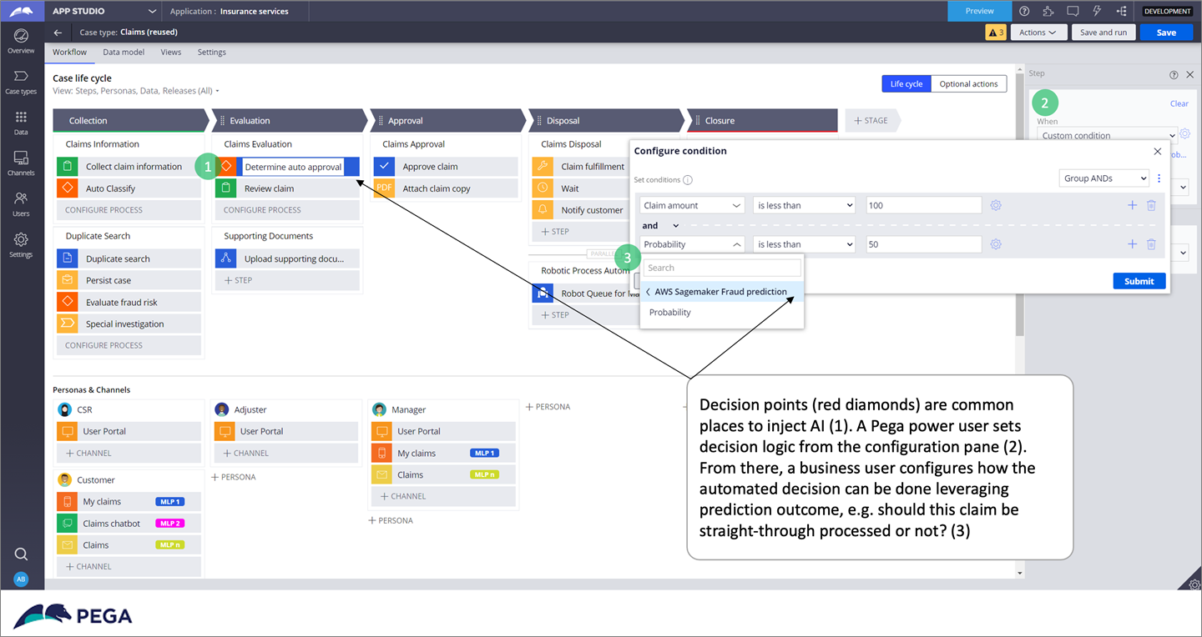Go back using the case type arrow
This screenshot has height=637, width=1202.
(x=58, y=33)
